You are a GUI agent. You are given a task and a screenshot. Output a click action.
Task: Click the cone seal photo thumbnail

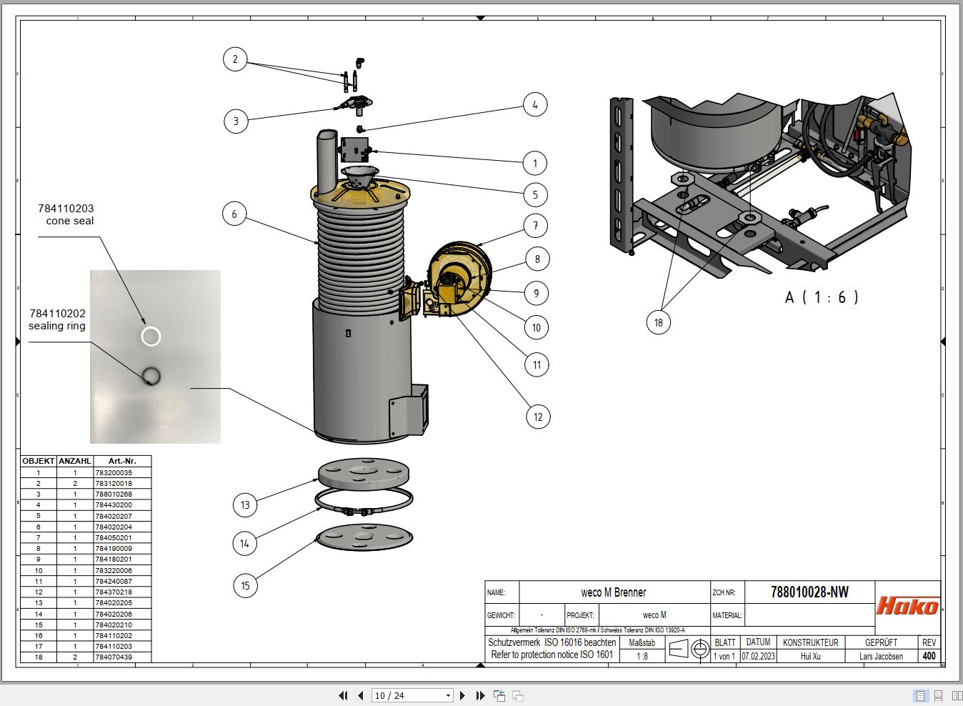[155, 357]
